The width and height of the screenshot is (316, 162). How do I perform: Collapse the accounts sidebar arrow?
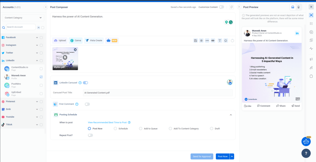pyautogui.click(x=45, y=7)
